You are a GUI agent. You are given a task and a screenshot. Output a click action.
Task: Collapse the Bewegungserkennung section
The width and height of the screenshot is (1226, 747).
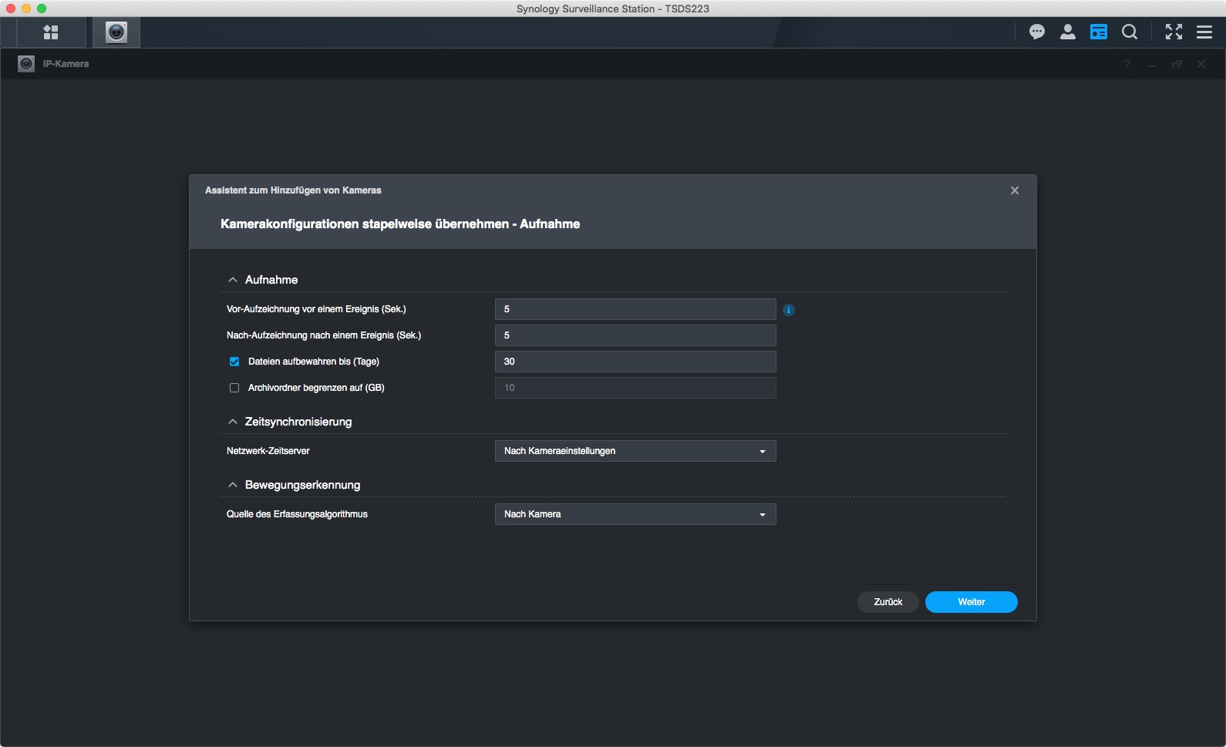pyautogui.click(x=233, y=485)
